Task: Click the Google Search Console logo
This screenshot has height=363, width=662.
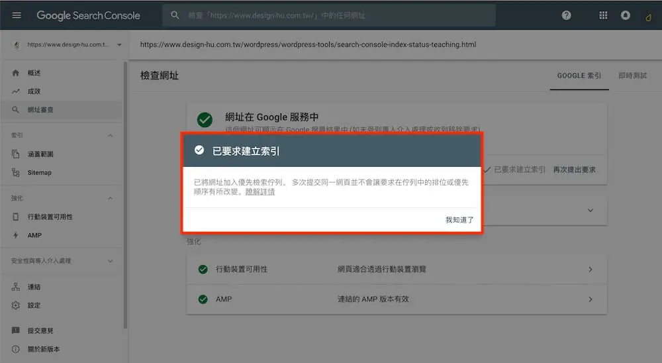Action: [88, 16]
